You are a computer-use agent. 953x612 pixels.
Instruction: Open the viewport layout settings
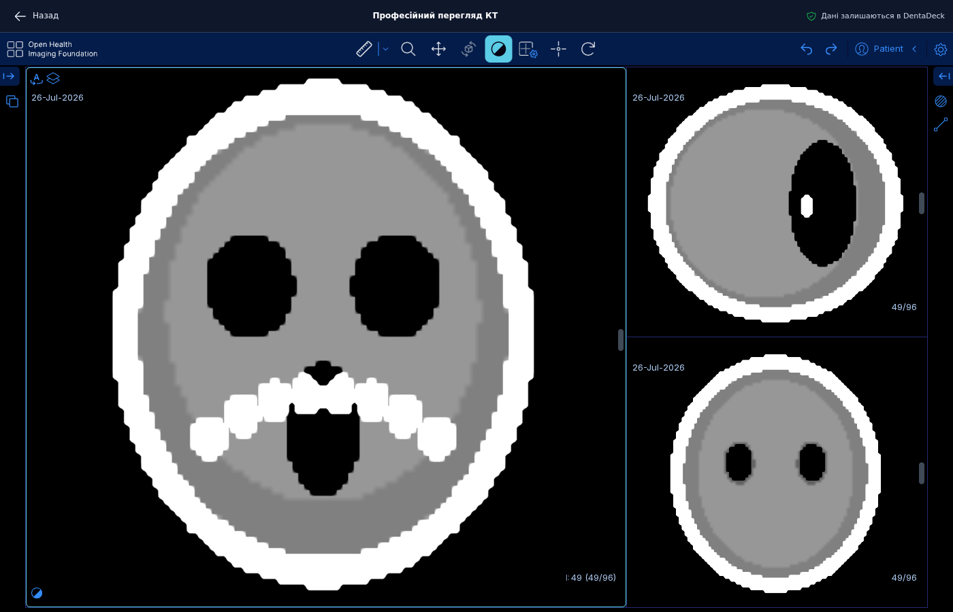pyautogui.click(x=528, y=49)
